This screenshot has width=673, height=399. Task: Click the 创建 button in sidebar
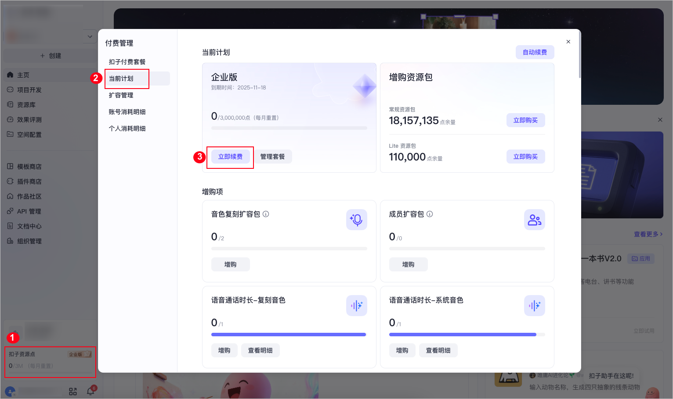coord(51,56)
